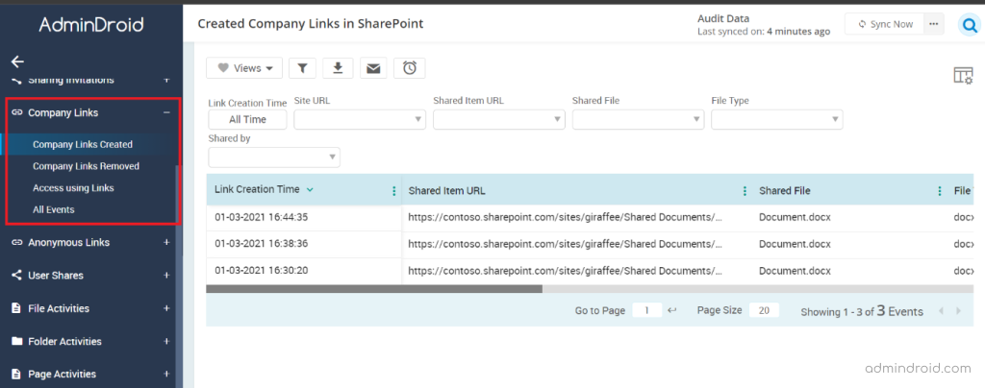Open the search magnifier icon
Image resolution: width=985 pixels, height=388 pixels.
tap(971, 26)
